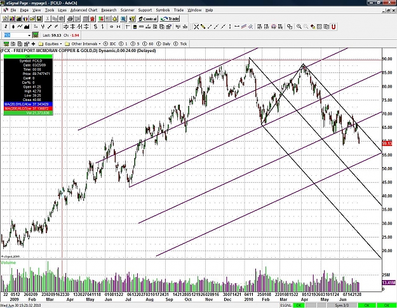This screenshot has height=308, width=397.
Task: Click the print icon
Action: click(70, 18)
